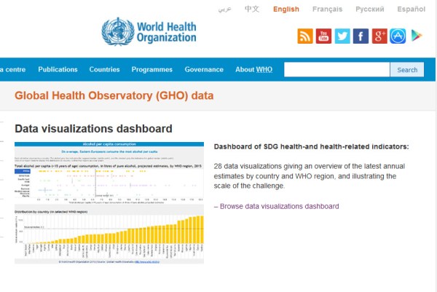Click the Google+ icon
Screen dimensions: 437x292
[379, 36]
